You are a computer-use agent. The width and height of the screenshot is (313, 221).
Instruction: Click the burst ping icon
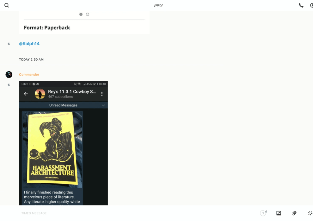310,213
